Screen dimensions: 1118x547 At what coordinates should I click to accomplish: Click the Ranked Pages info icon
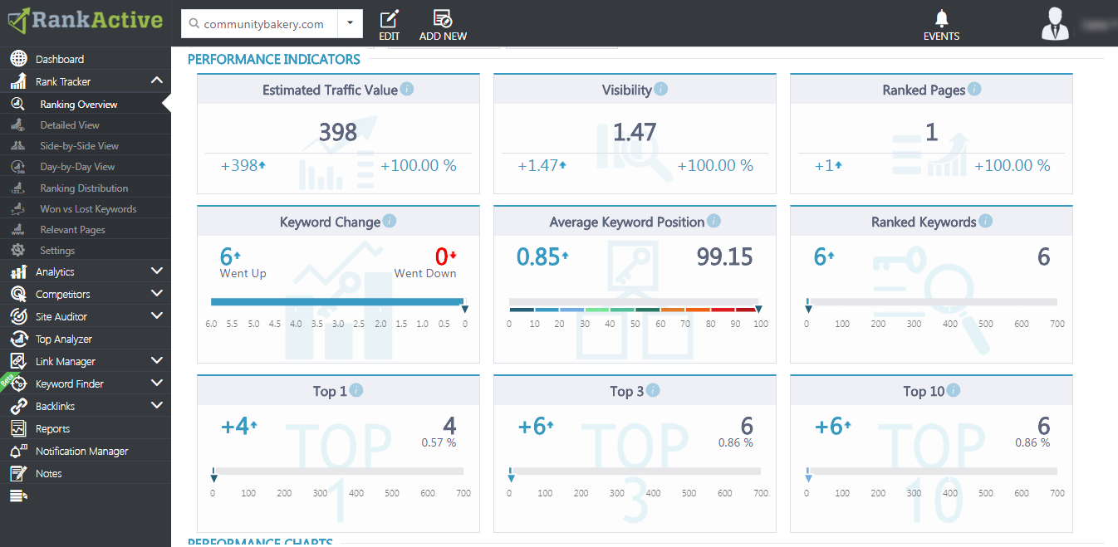point(974,89)
